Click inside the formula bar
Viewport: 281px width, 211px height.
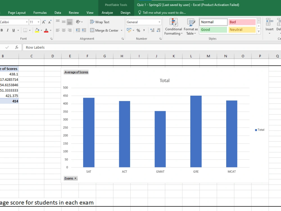(x=84, y=47)
